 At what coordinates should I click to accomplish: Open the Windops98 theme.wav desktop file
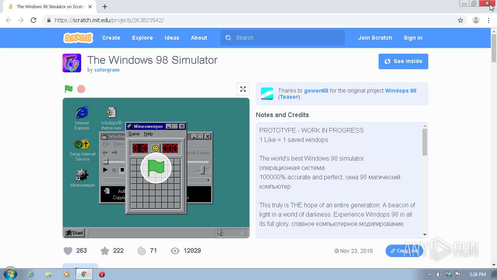tap(111, 118)
